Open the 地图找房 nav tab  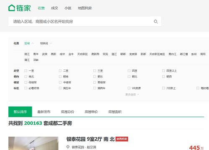pyautogui.click(x=84, y=8)
